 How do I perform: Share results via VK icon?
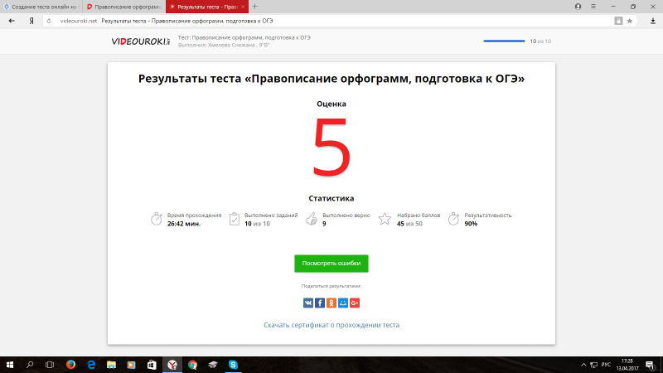pos(308,303)
